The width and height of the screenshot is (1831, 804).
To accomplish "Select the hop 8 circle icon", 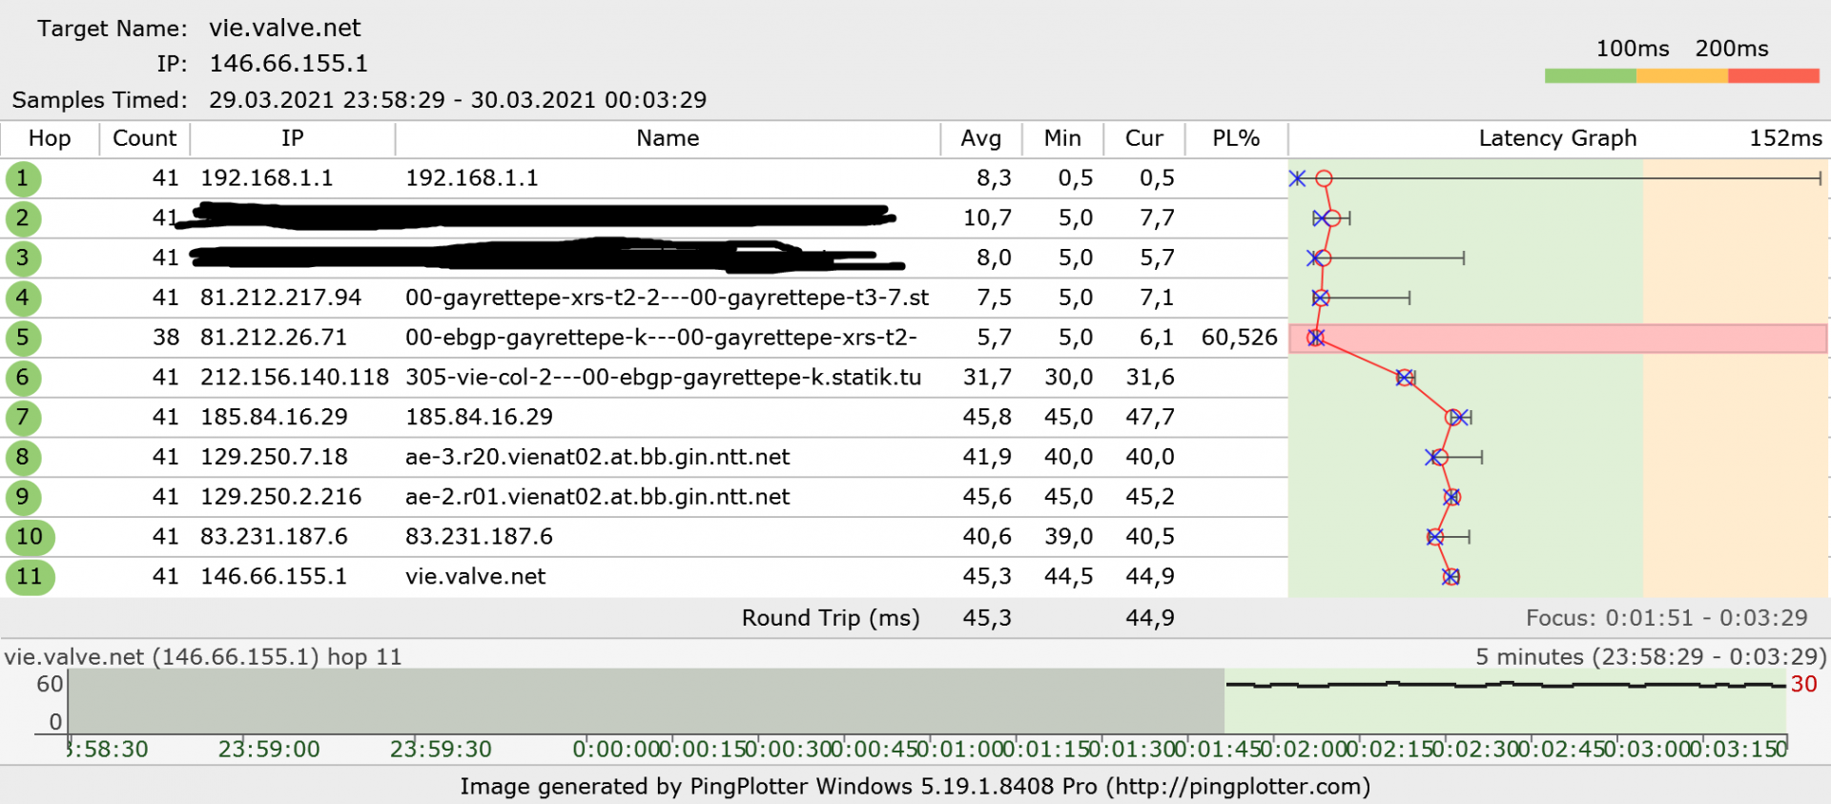I will [x=23, y=458].
